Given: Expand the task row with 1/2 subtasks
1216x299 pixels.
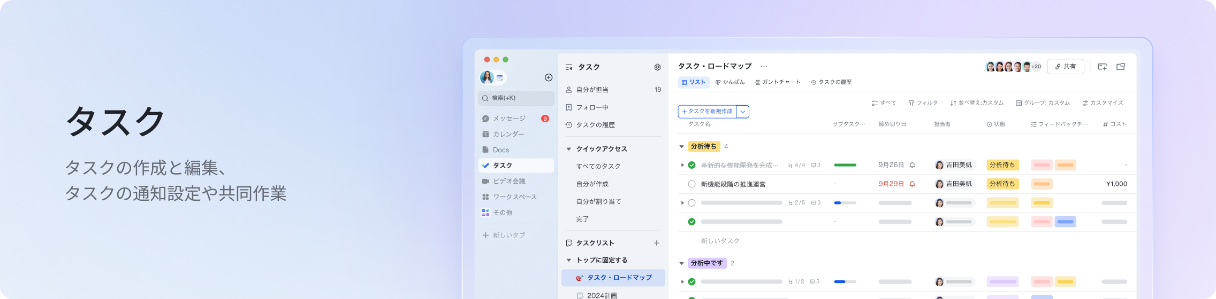Looking at the screenshot, I should point(682,282).
